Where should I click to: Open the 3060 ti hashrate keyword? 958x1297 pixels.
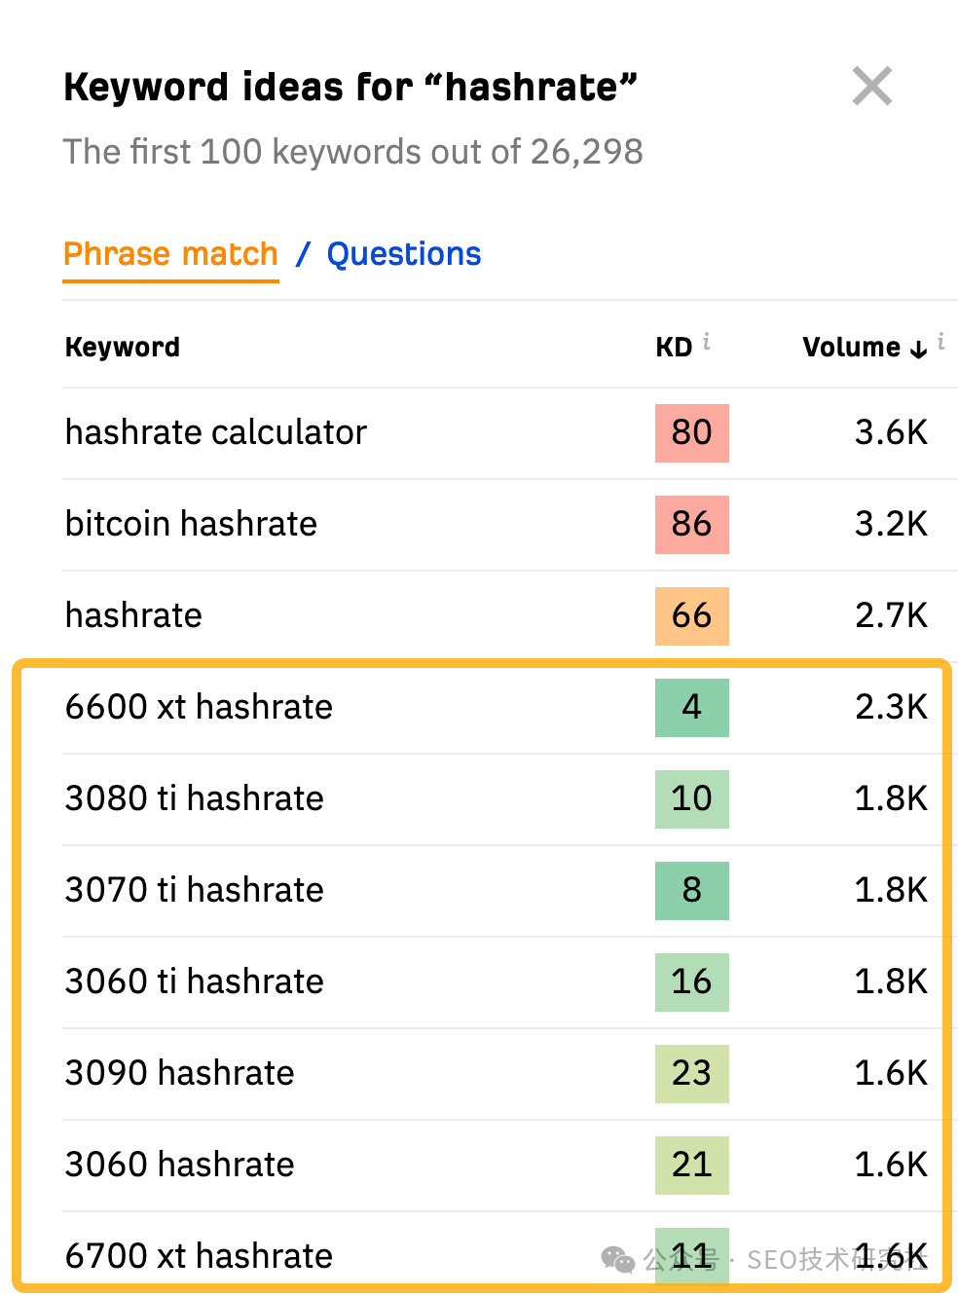[195, 982]
